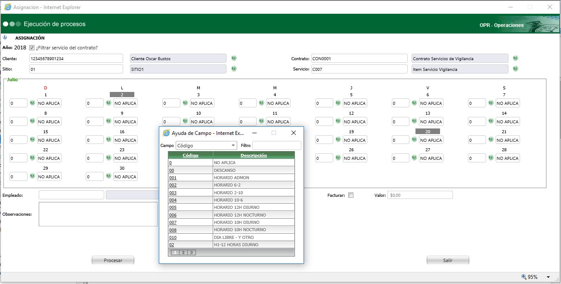Click the help icon next to Cliente description

point(234,58)
